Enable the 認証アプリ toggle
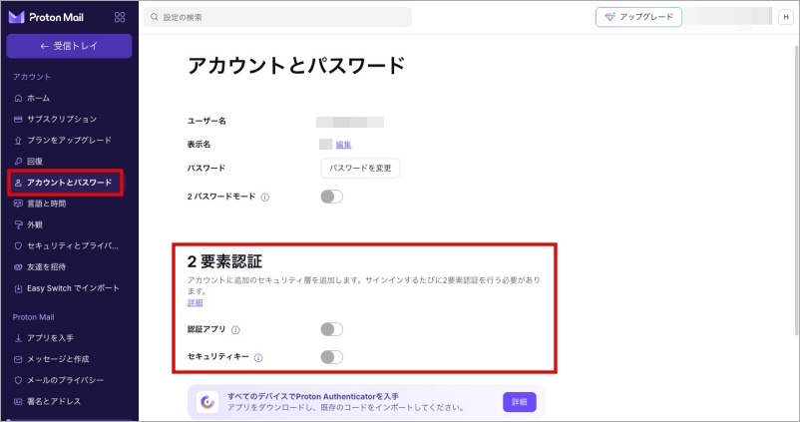800x422 pixels. (x=331, y=329)
